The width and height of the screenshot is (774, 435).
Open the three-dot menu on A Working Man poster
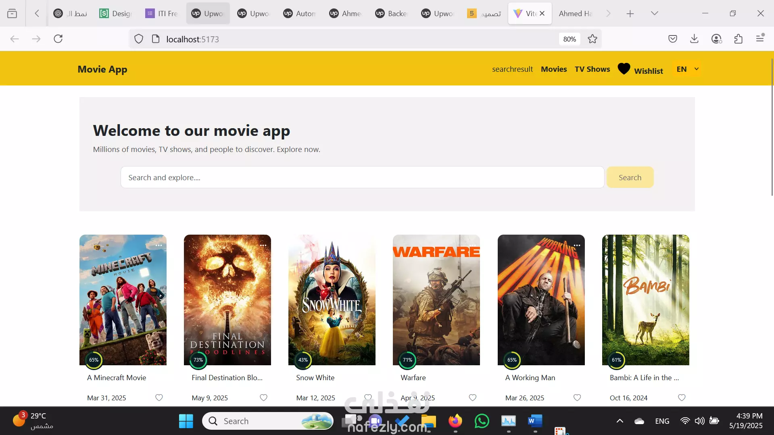[577, 245]
